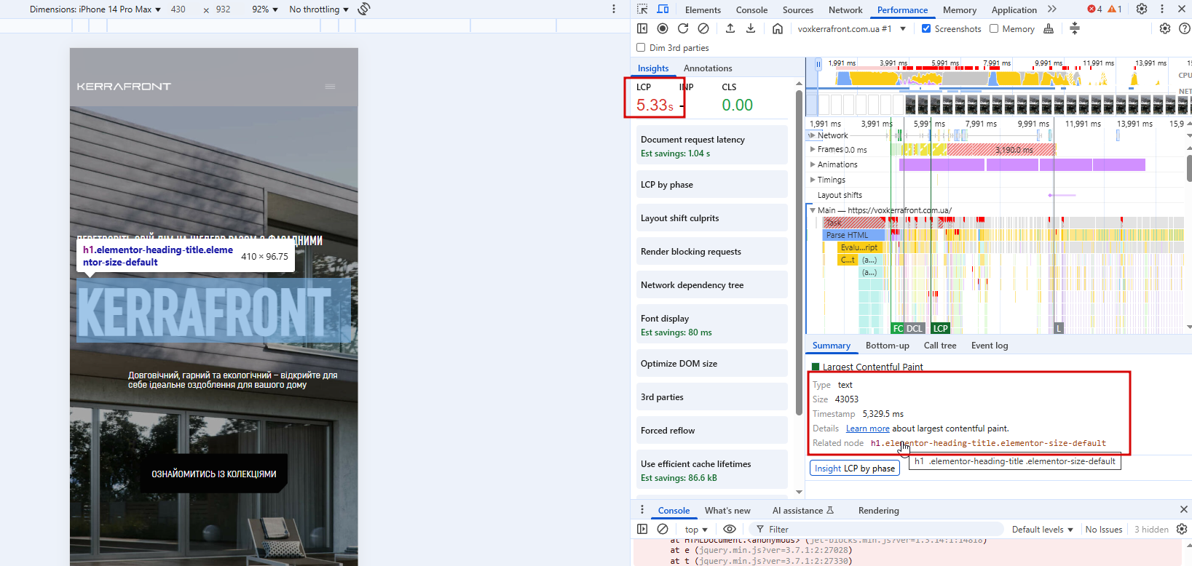Open the voxkerrafront.com.ua #1 recording dropdown
The image size is (1192, 566).
point(851,28)
